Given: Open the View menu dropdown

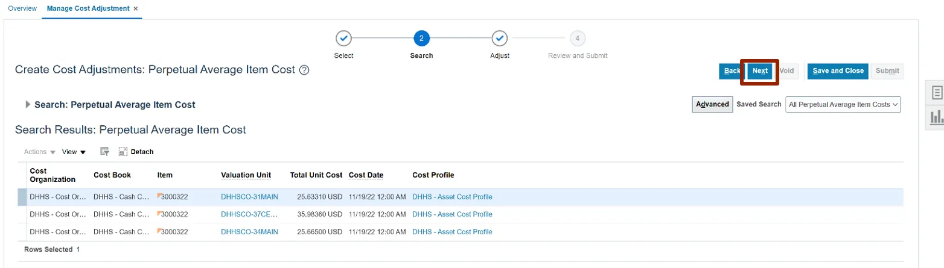Looking at the screenshot, I should pyautogui.click(x=74, y=152).
